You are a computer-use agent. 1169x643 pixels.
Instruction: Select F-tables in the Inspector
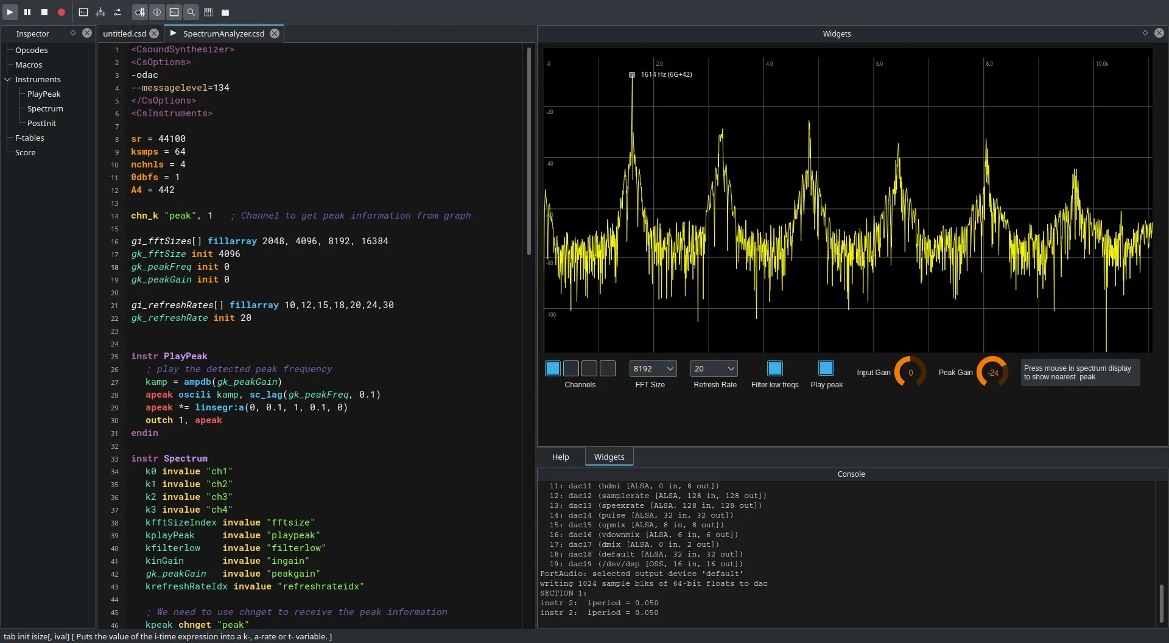click(30, 138)
